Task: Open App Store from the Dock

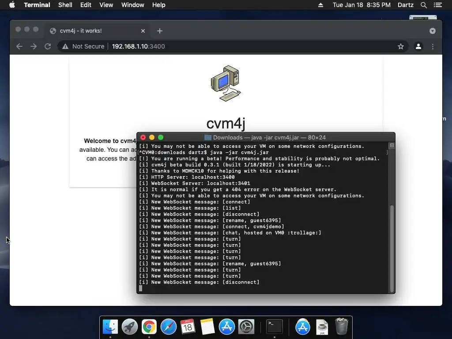Action: coord(226,327)
